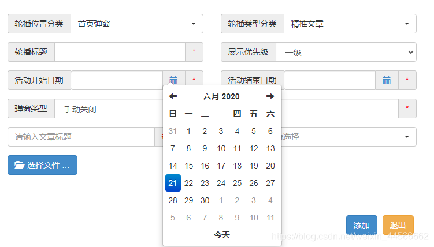Open the 活动开始日期 calendar icon
This screenshot has width=434, height=247.
tap(173, 80)
